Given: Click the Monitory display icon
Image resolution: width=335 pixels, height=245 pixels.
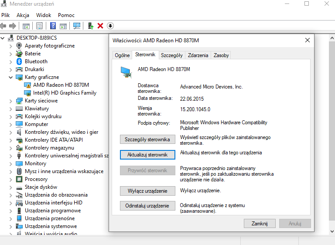Looking at the screenshot, I should click(19, 163).
